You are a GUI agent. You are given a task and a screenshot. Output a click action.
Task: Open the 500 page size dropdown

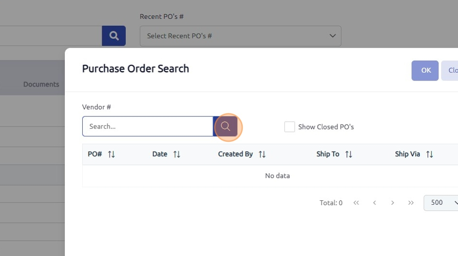click(441, 203)
